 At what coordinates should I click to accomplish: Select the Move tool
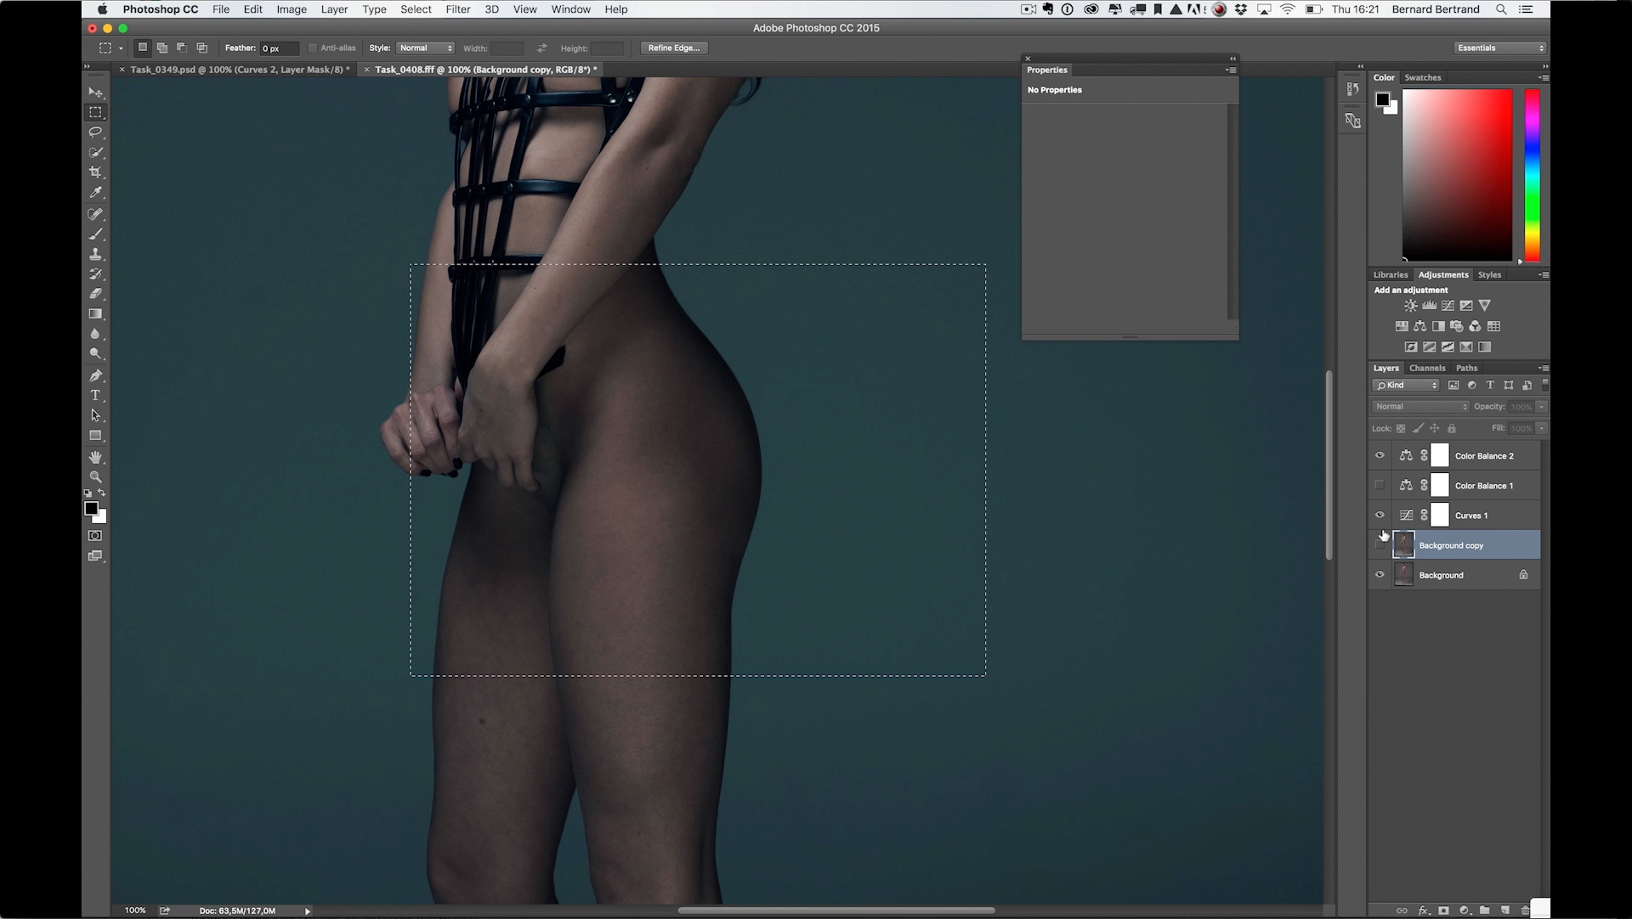point(96,92)
